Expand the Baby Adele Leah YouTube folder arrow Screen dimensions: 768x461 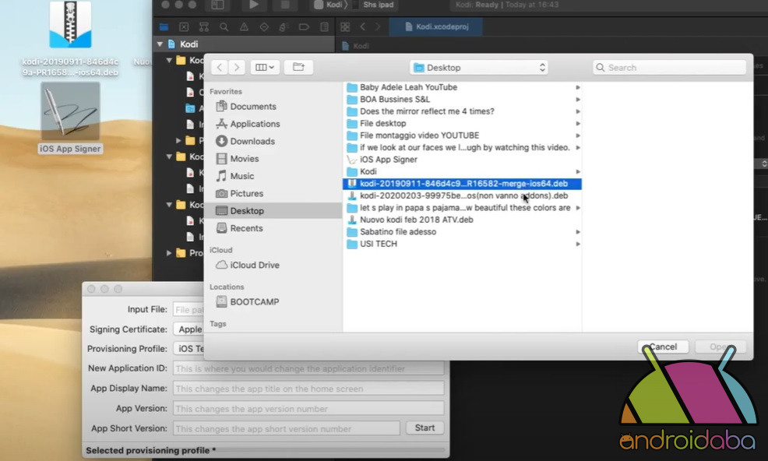pos(578,87)
